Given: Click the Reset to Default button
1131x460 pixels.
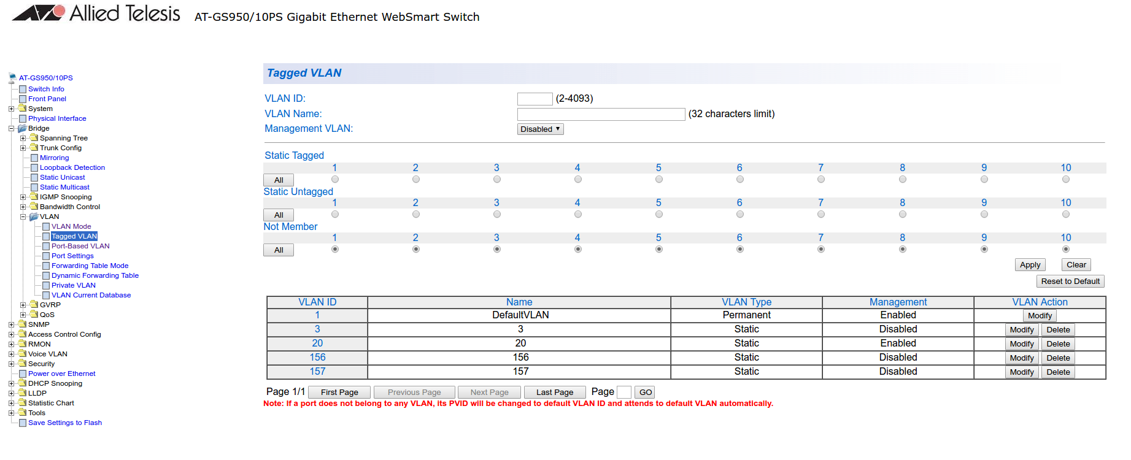Looking at the screenshot, I should click(1070, 281).
